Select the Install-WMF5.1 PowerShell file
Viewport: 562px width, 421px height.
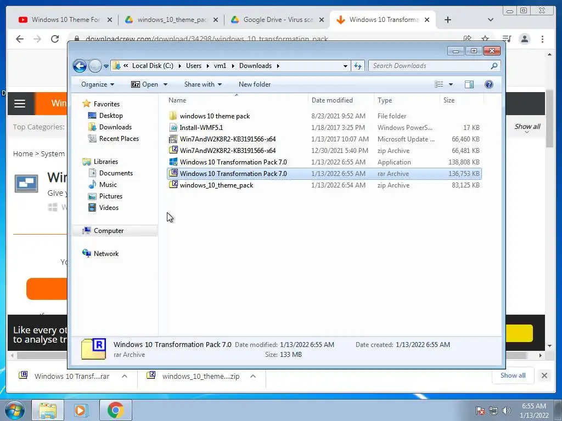click(x=324, y=127)
